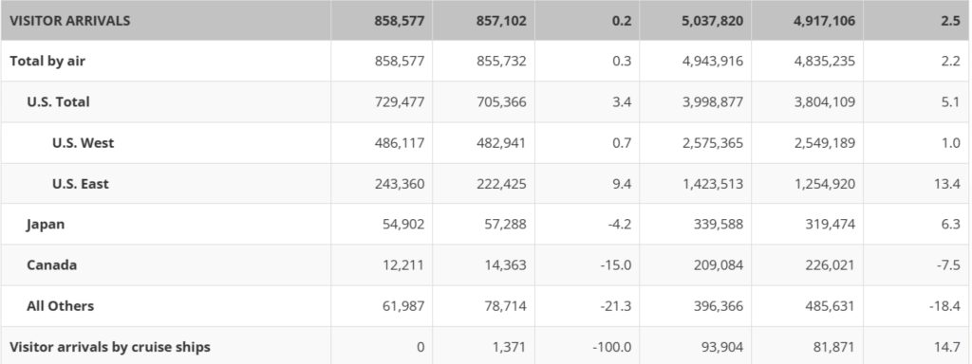Viewport: 972px width, 364px height.
Task: Select the U.S. East row label
Action: pos(81,183)
